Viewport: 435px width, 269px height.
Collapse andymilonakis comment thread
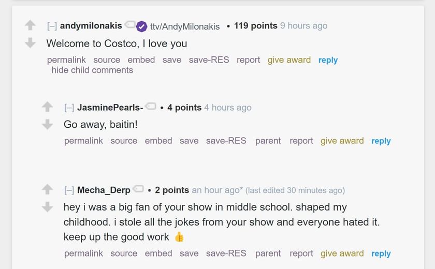[x=52, y=26]
